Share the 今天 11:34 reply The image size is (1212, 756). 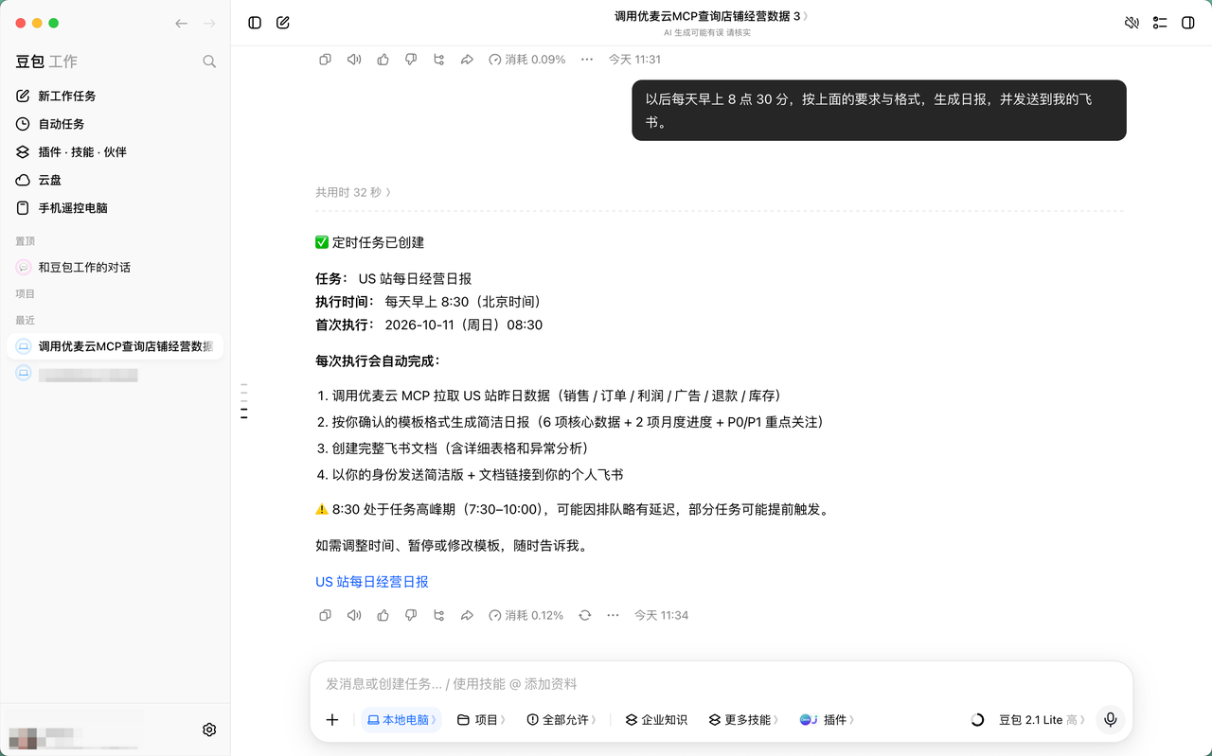tap(467, 615)
